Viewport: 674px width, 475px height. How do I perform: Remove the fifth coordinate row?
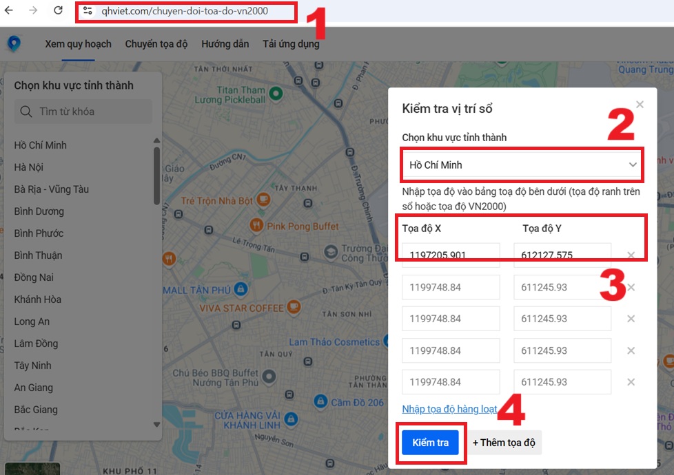click(631, 382)
